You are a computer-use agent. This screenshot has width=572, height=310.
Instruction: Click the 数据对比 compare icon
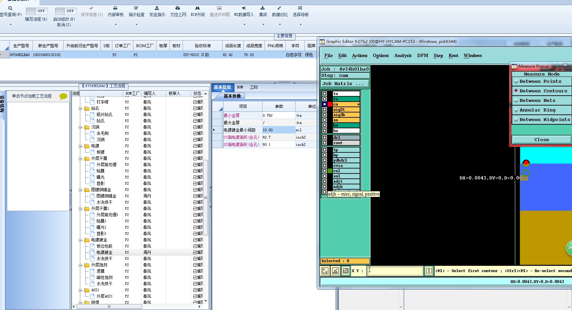279,8
